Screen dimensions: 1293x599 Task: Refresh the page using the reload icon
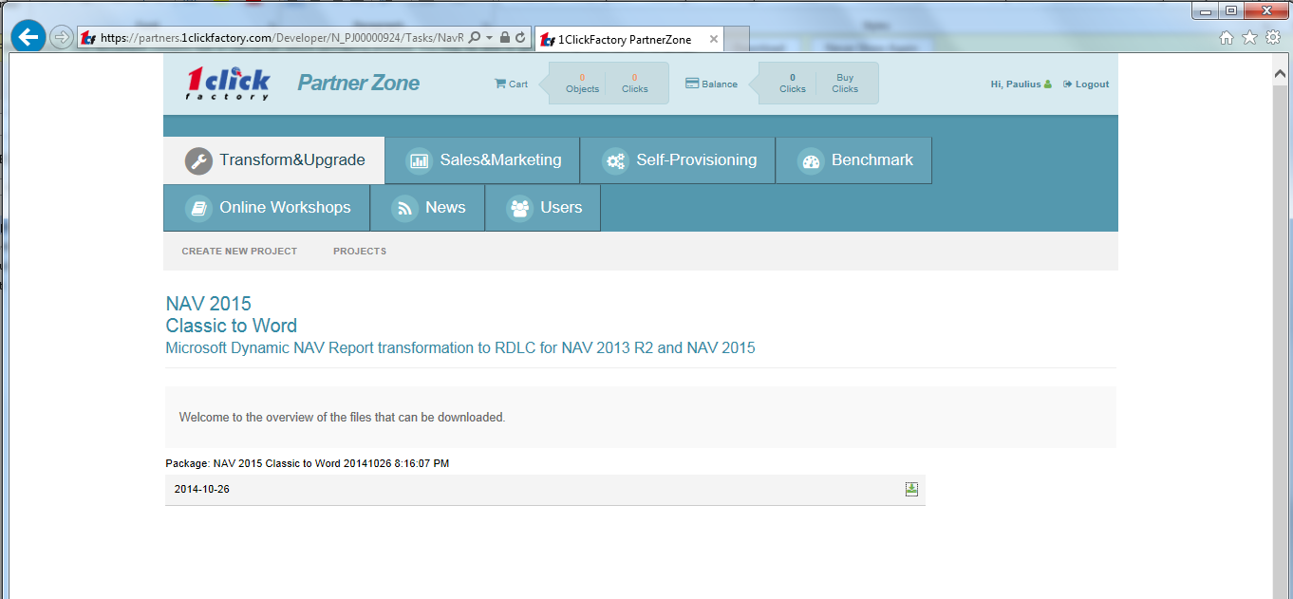tap(521, 38)
